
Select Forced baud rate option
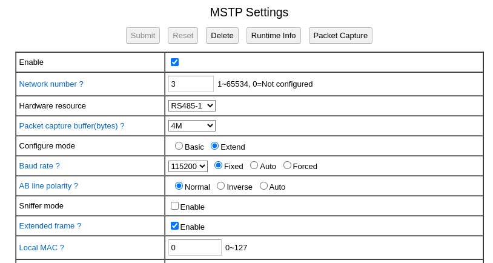click(287, 165)
